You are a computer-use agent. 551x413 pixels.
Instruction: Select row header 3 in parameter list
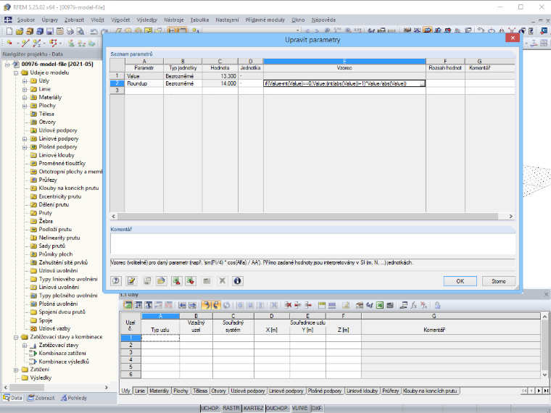pos(117,91)
